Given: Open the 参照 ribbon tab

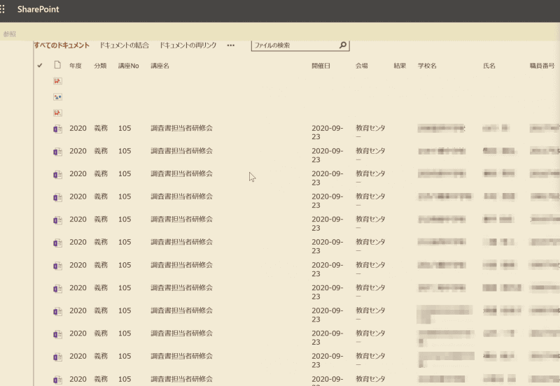Looking at the screenshot, I should pyautogui.click(x=9, y=34).
